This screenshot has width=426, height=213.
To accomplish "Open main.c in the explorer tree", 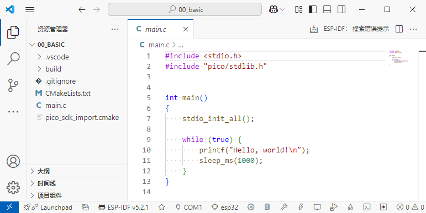I will pyautogui.click(x=77, y=105).
